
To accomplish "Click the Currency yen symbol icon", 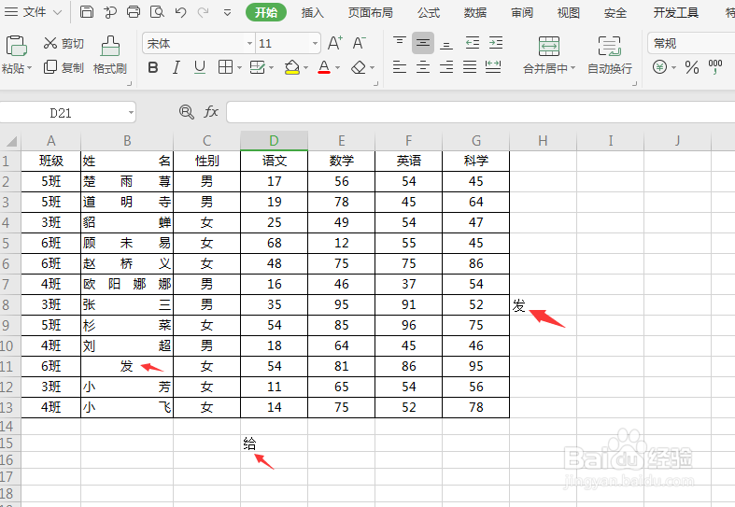I will pyautogui.click(x=659, y=67).
